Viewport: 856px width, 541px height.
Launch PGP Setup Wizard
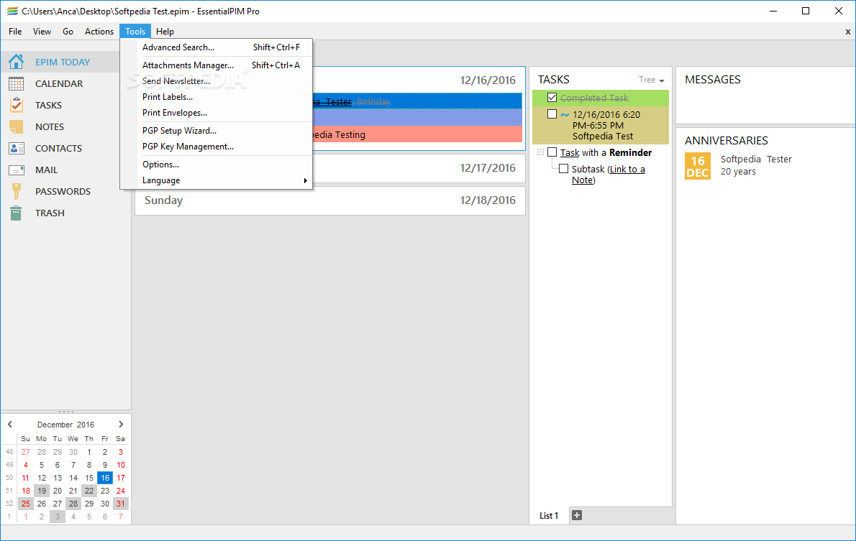(217, 131)
